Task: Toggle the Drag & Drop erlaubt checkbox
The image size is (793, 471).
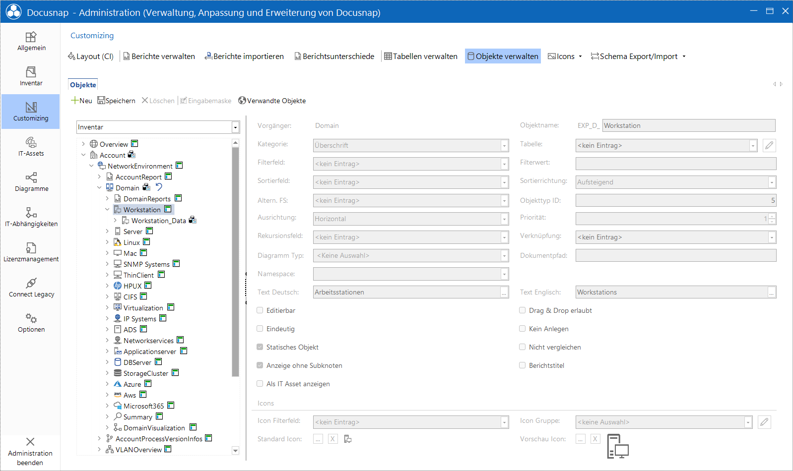Action: click(x=522, y=310)
